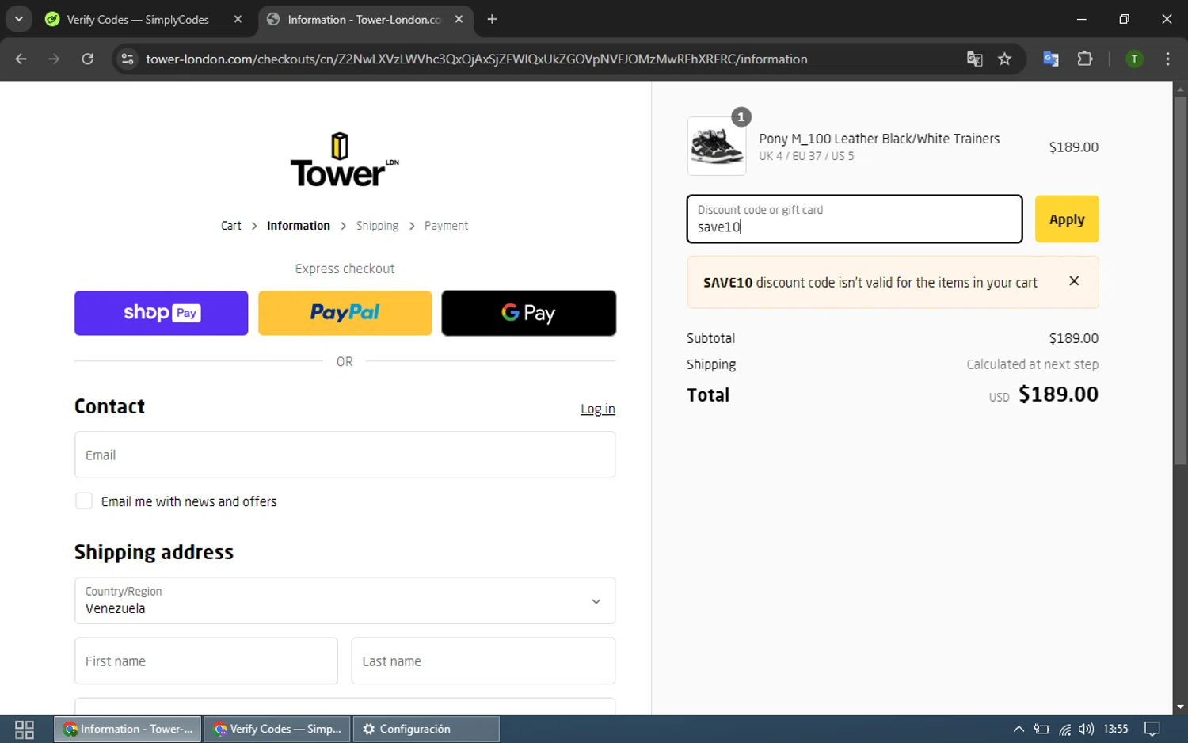Viewport: 1188px width, 743px height.
Task: Switch to the Verify Codes — SimplyCodes tab
Action: coord(145,20)
